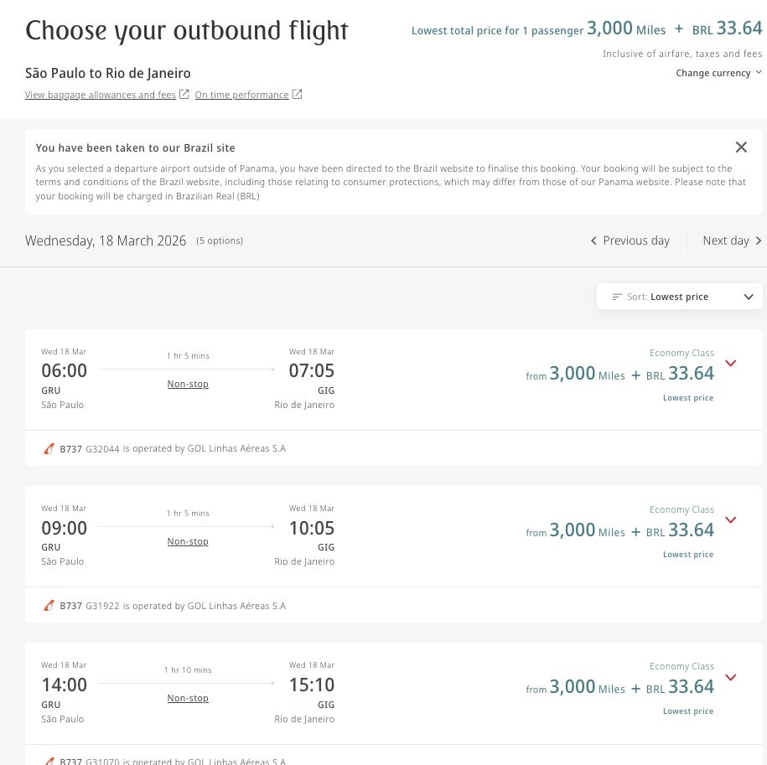Viewport: 767px width, 765px height.
Task: Click the GOL airline logo for flight G32044
Action: tap(49, 449)
